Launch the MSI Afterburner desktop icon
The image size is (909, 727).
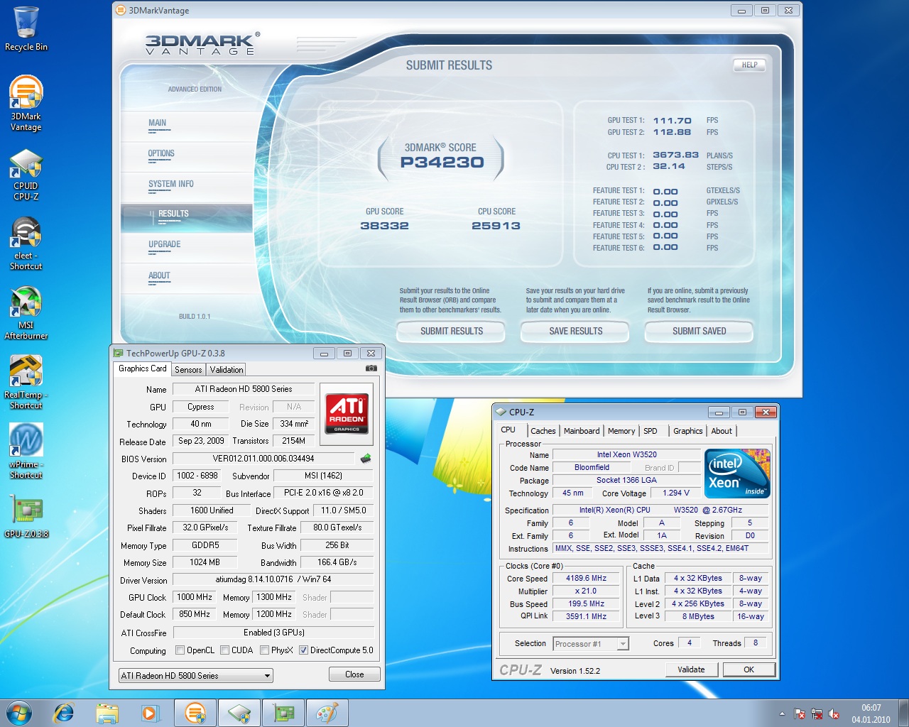click(x=26, y=313)
